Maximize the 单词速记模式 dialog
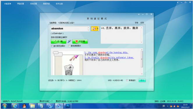The image size is (193, 109). coord(147,14)
